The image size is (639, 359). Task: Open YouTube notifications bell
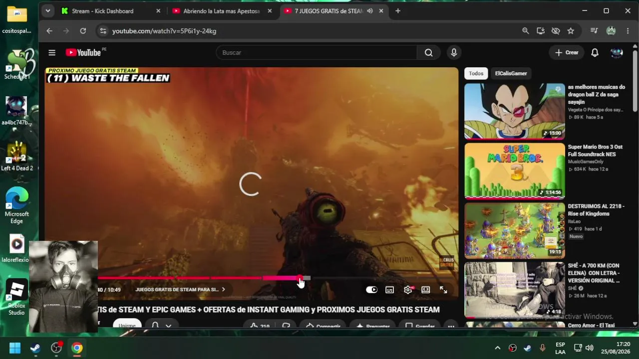(595, 52)
